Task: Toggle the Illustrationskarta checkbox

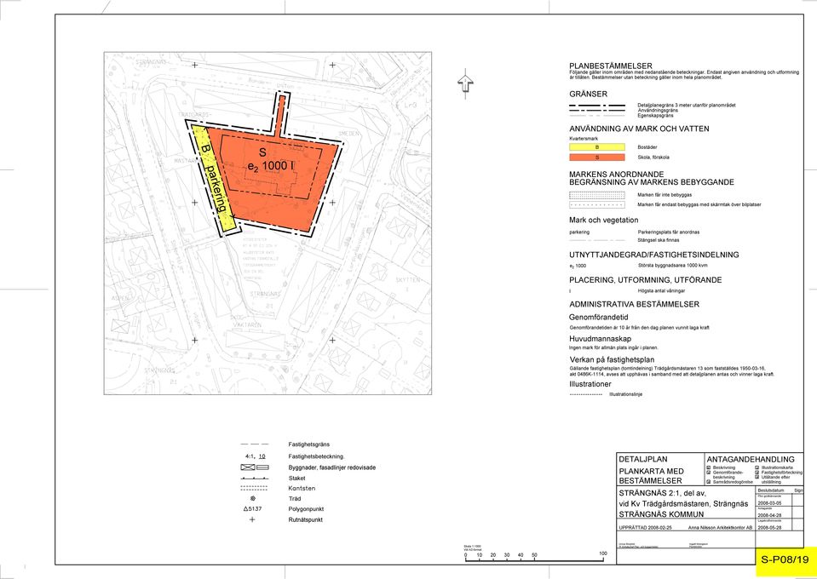Action: click(757, 467)
